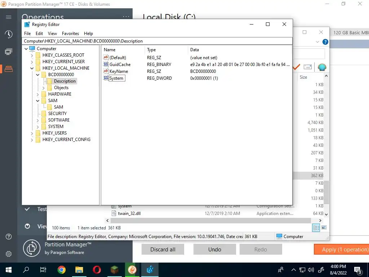Select the Description registry key
The height and width of the screenshot is (277, 369).
point(65,81)
